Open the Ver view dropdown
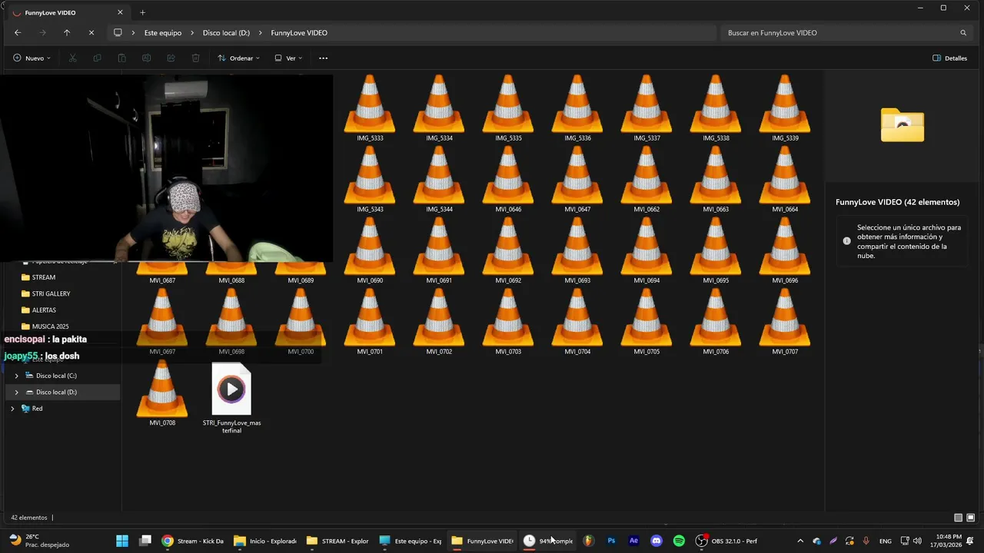 point(289,58)
